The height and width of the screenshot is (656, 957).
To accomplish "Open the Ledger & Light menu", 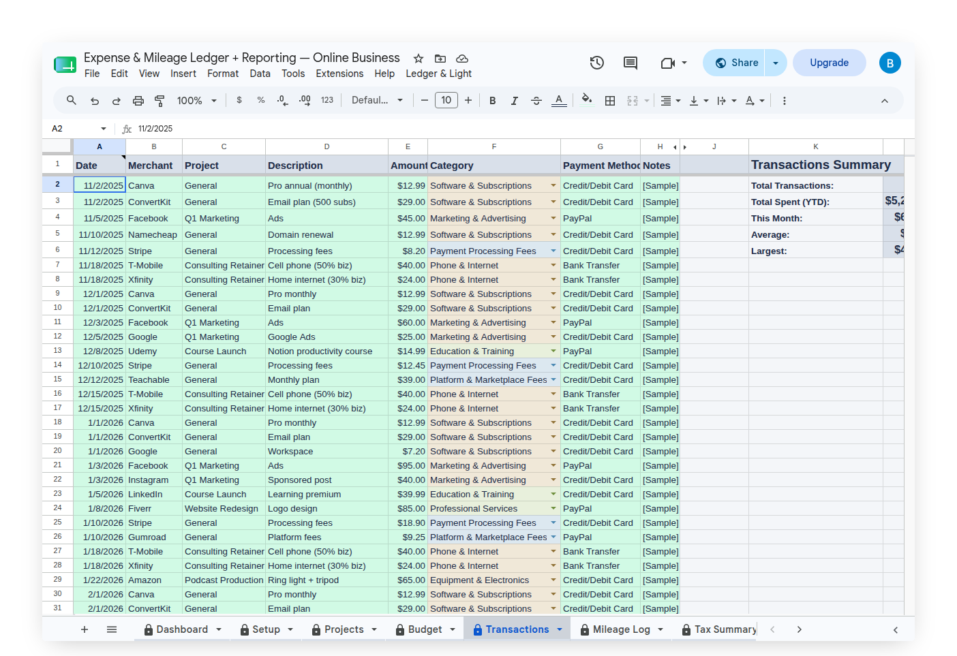I will [439, 74].
